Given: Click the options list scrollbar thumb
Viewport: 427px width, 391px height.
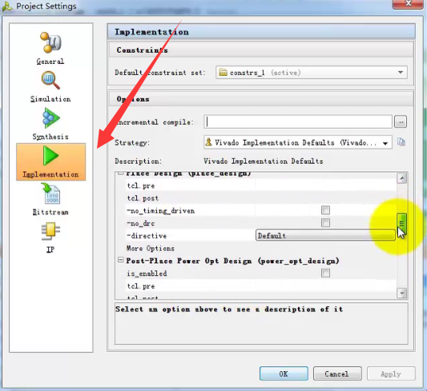Looking at the screenshot, I should pyautogui.click(x=401, y=223).
